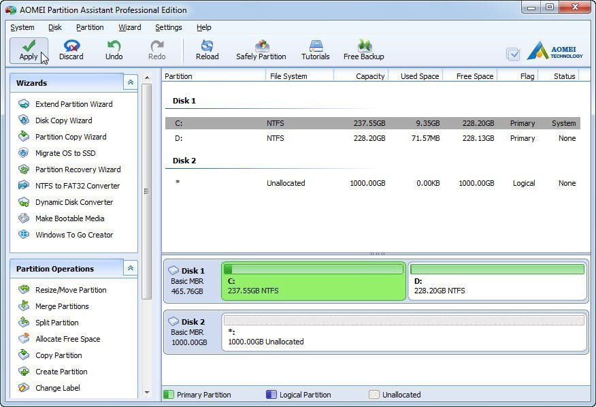Choose Make Bootable Media

[61, 218]
